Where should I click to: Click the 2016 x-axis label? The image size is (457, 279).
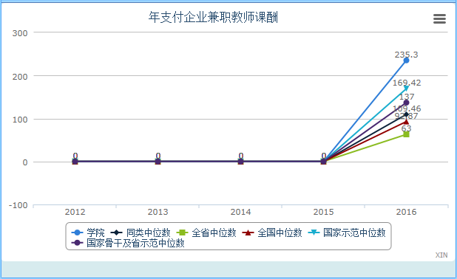[x=406, y=212]
